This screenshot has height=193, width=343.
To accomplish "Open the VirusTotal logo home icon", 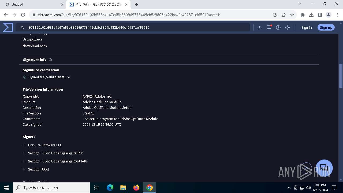I will [x=8, y=27].
